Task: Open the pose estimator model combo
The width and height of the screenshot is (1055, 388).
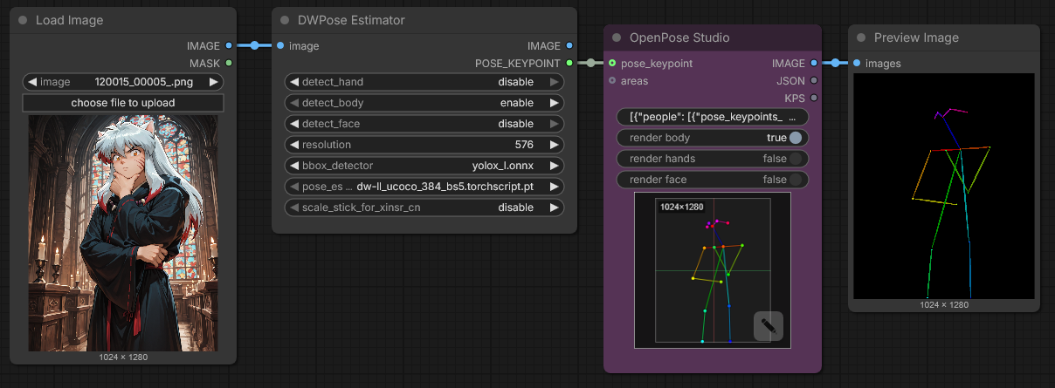Action: tap(424, 187)
